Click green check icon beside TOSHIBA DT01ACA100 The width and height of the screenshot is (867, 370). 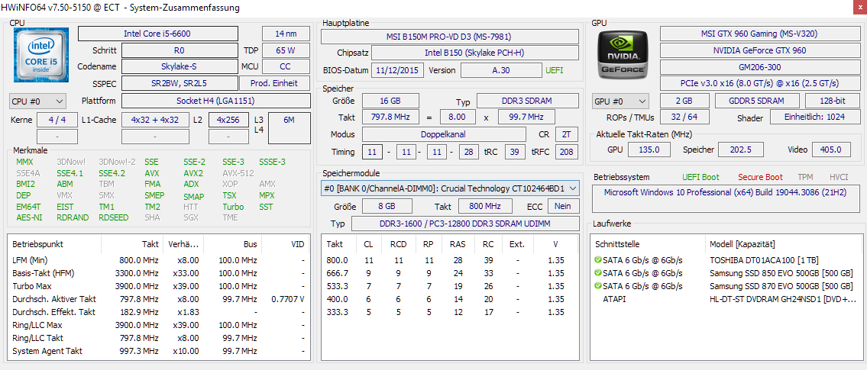(x=597, y=259)
